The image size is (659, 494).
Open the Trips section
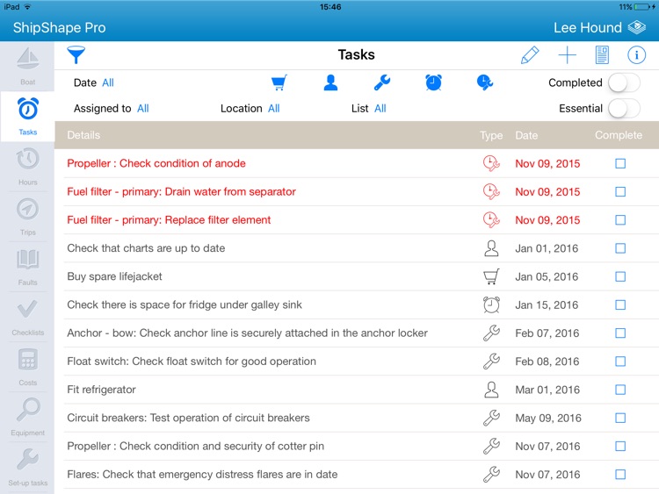click(28, 217)
